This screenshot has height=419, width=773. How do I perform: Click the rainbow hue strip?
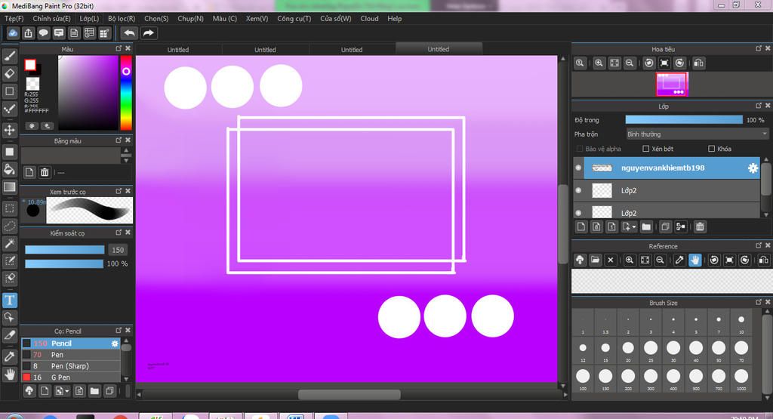126,93
